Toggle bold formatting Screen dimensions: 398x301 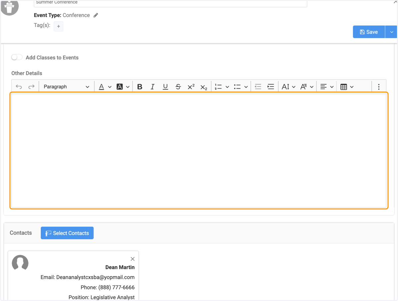pos(140,87)
